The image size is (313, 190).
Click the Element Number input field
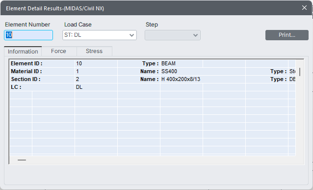(28, 35)
